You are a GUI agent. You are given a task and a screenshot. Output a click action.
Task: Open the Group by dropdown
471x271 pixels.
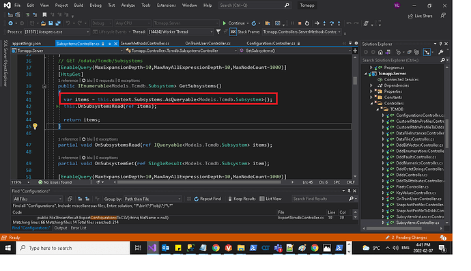pos(153,199)
